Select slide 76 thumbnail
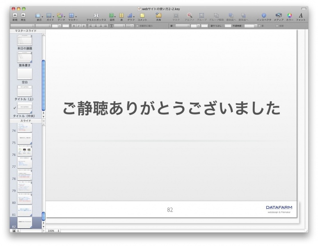 (x=25, y=150)
